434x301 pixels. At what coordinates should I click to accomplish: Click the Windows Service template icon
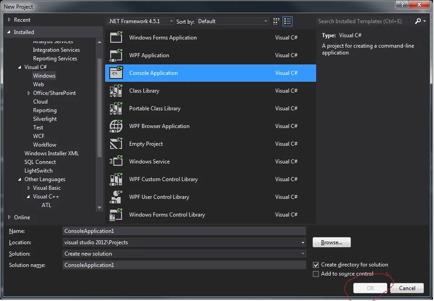pyautogui.click(x=116, y=161)
